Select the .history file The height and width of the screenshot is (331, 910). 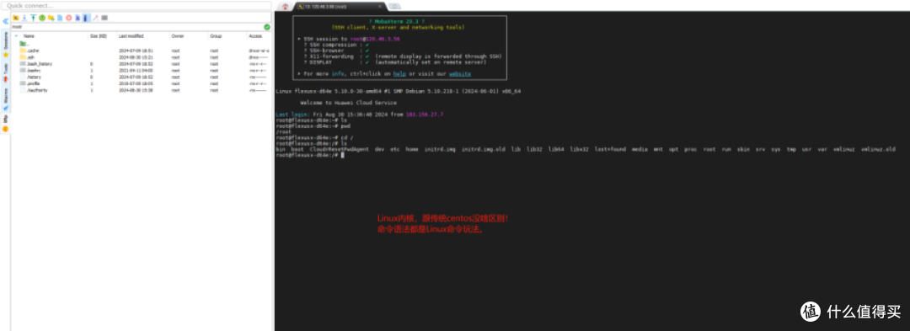[x=30, y=77]
